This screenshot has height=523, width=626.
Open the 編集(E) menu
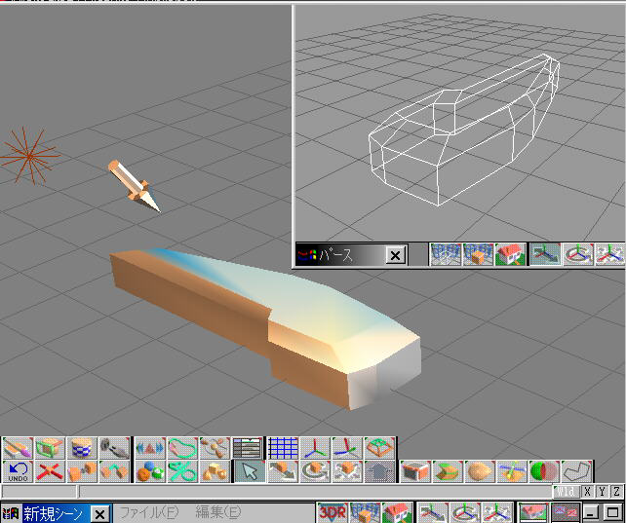click(x=218, y=512)
